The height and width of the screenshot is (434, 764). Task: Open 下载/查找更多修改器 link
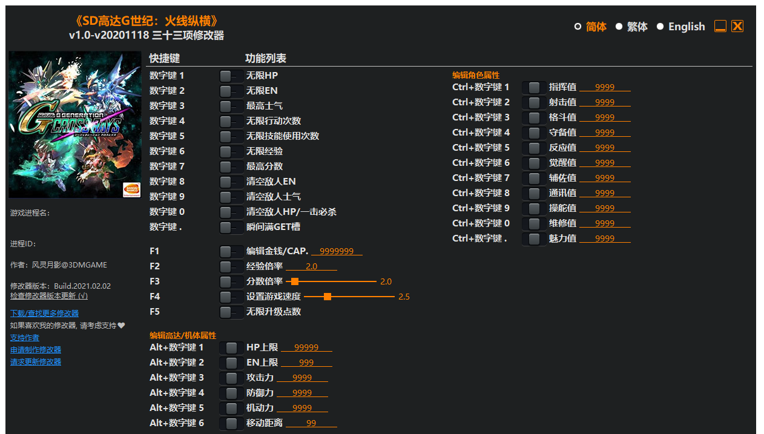click(44, 314)
